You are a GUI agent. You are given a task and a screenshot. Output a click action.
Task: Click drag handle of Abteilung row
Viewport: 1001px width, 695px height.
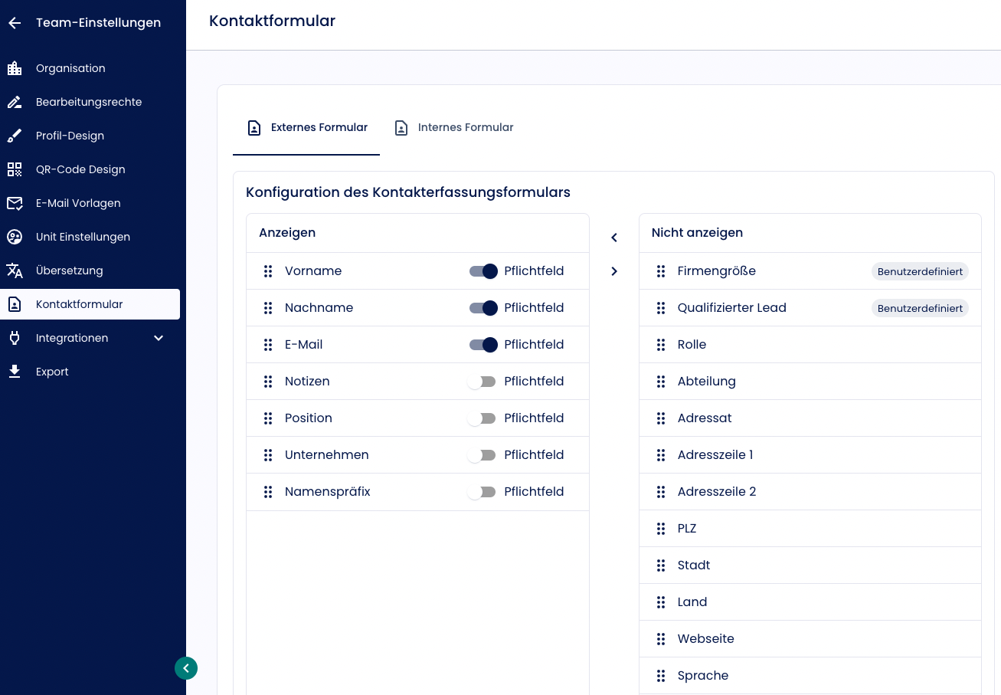661,382
